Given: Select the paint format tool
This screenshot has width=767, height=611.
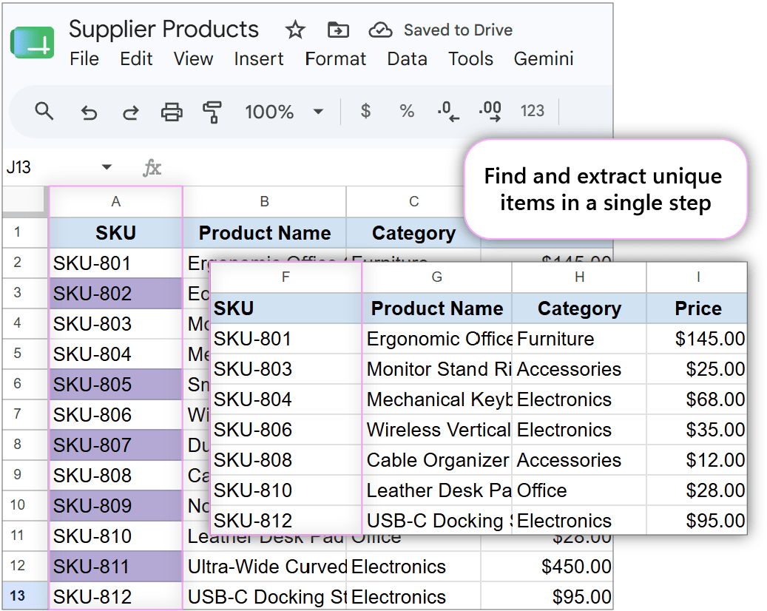Looking at the screenshot, I should [x=212, y=112].
